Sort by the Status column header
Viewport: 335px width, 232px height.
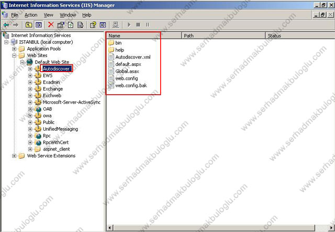click(300, 36)
